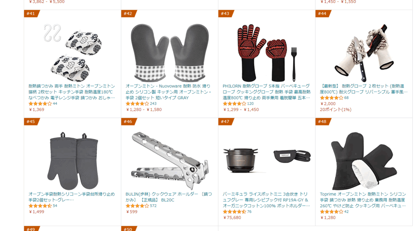420x231 pixels.
Task: Click Toprime オーブンミトン title link
Action: 363,200
